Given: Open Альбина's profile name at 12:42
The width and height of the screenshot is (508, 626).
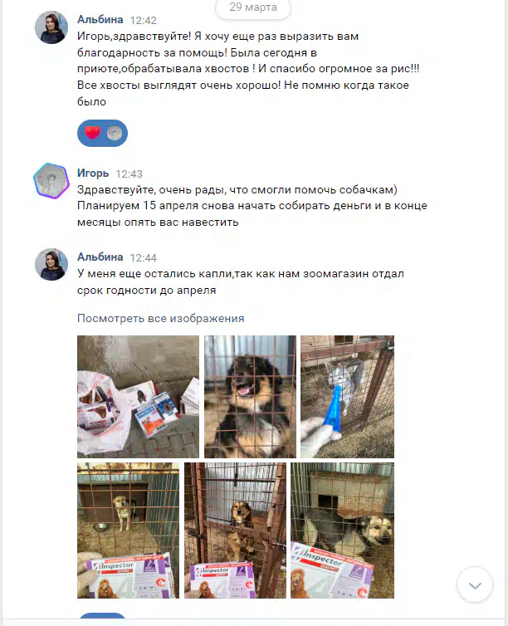Looking at the screenshot, I should coord(100,20).
